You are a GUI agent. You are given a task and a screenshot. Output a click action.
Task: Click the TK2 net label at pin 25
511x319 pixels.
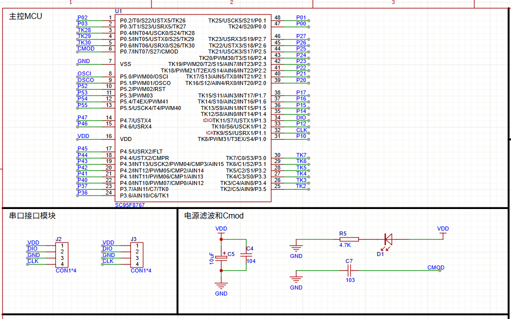301,186
